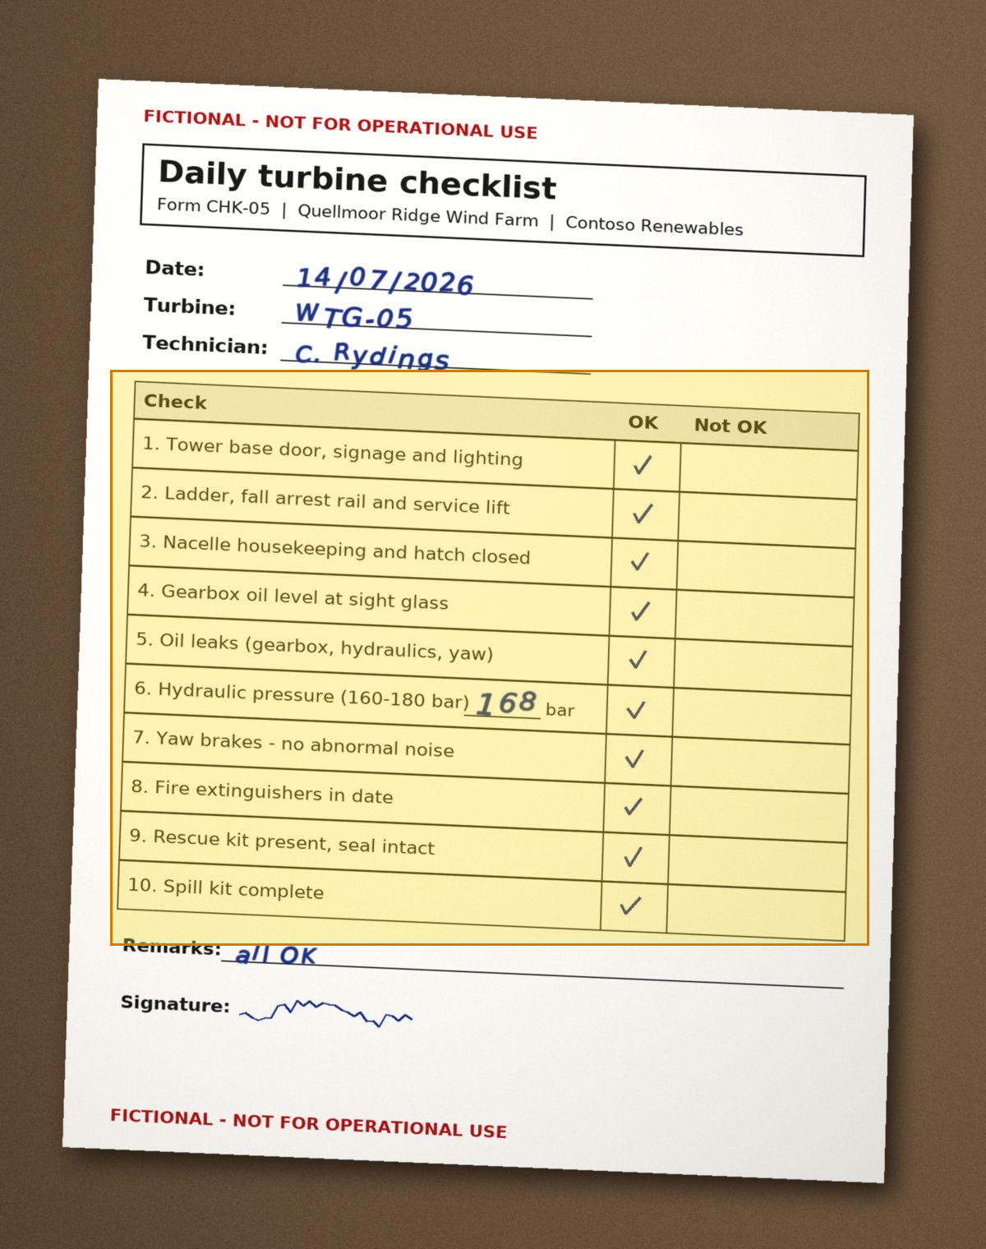Click the 'Date:' label
Screen dimensions: 986x1249
(x=175, y=269)
